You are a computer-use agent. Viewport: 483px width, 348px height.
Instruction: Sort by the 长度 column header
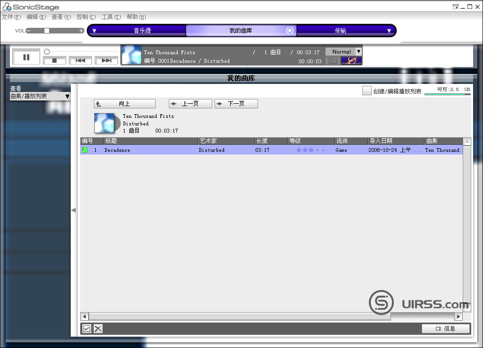click(x=271, y=141)
